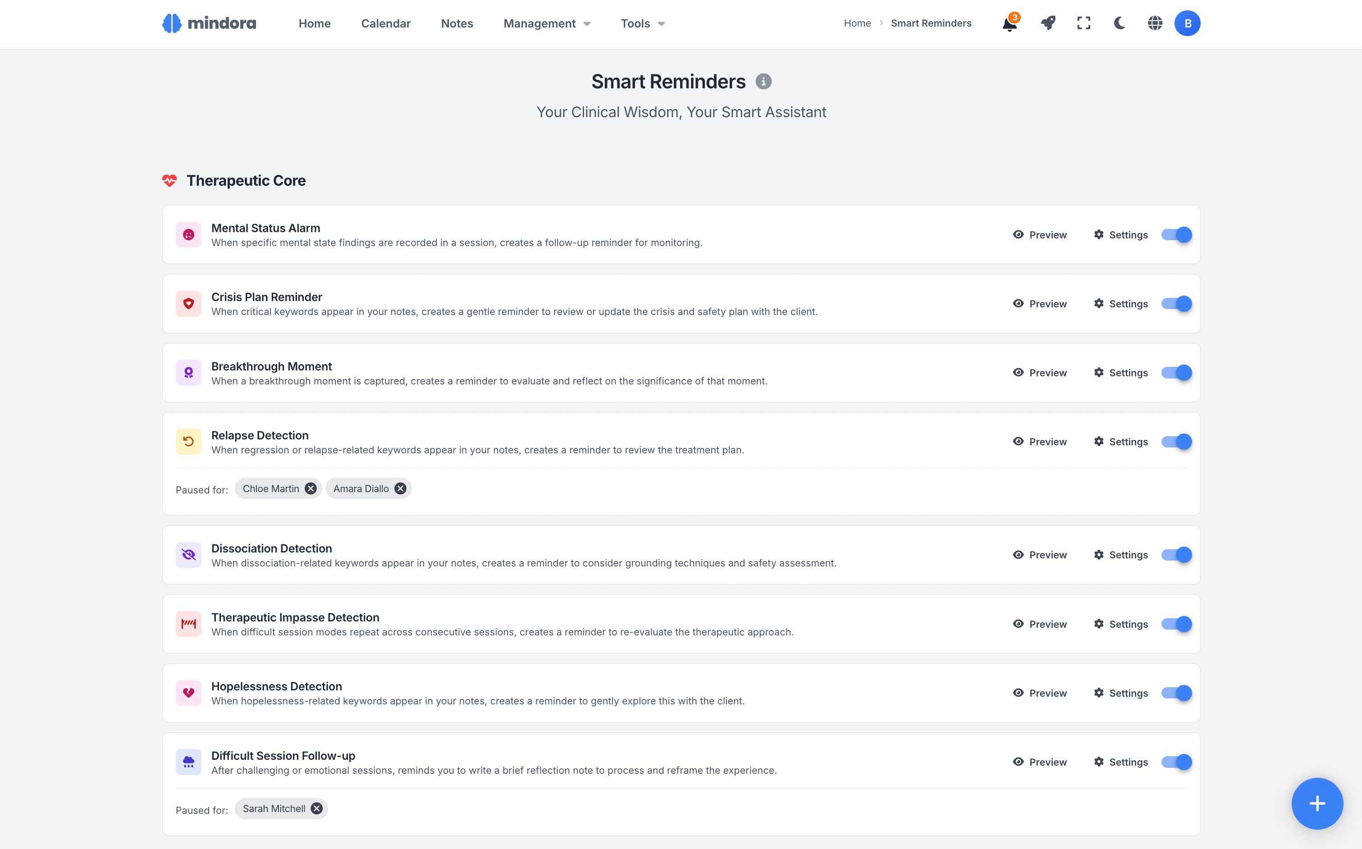
Task: Click Relapse Detection undo icon
Action: click(x=189, y=441)
